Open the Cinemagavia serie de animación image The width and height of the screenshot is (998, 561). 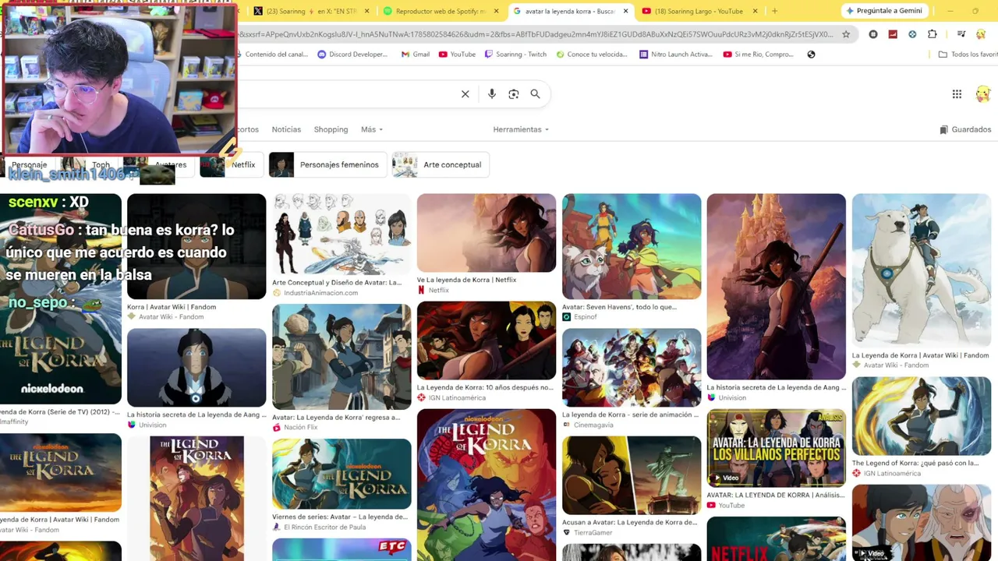point(632,368)
